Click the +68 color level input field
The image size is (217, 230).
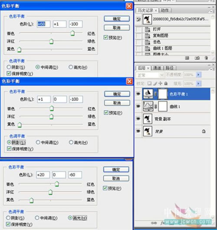click(43, 24)
